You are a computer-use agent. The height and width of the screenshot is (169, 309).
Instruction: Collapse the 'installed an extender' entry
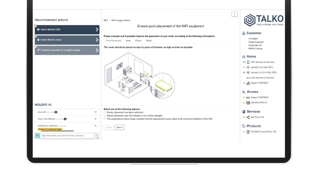pyautogui.click(x=95, y=125)
